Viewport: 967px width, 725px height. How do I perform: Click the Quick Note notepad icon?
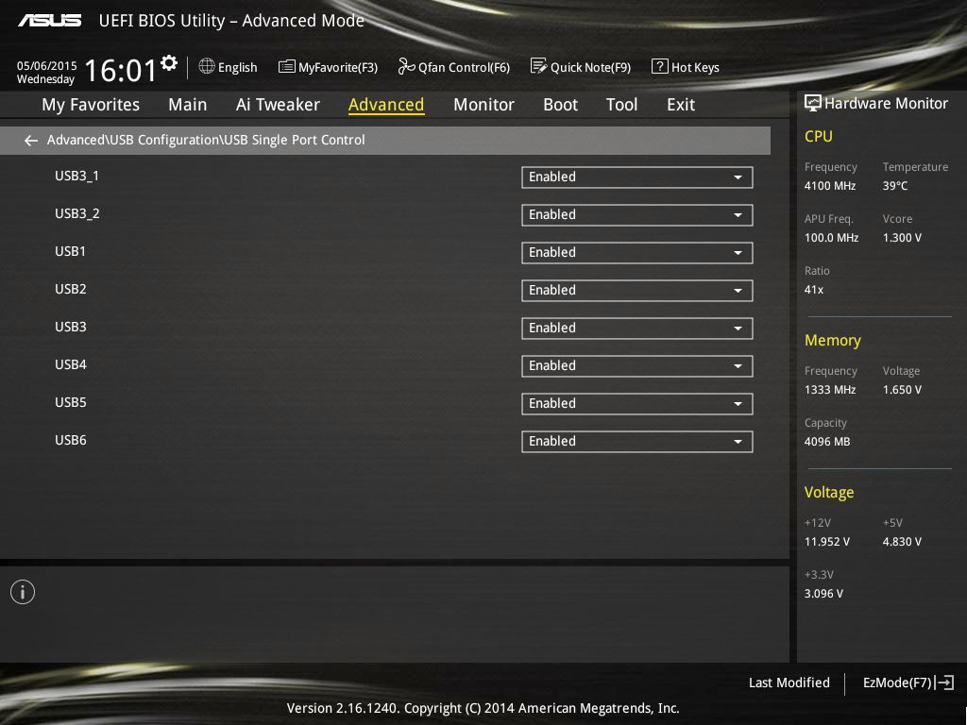coord(538,67)
